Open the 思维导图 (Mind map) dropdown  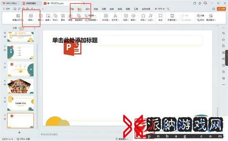click(x=91, y=20)
